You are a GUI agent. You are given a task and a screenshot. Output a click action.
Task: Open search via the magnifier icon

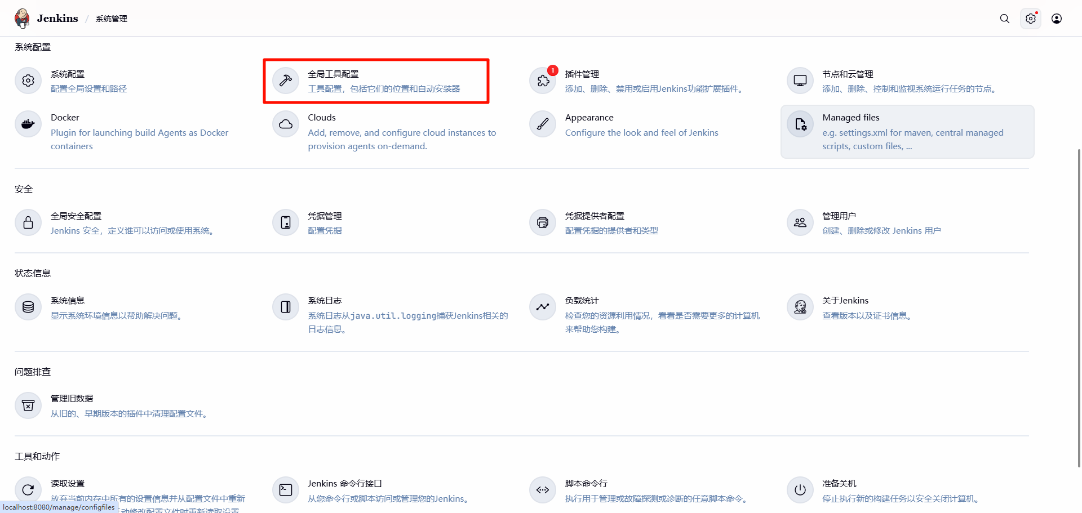point(1004,19)
